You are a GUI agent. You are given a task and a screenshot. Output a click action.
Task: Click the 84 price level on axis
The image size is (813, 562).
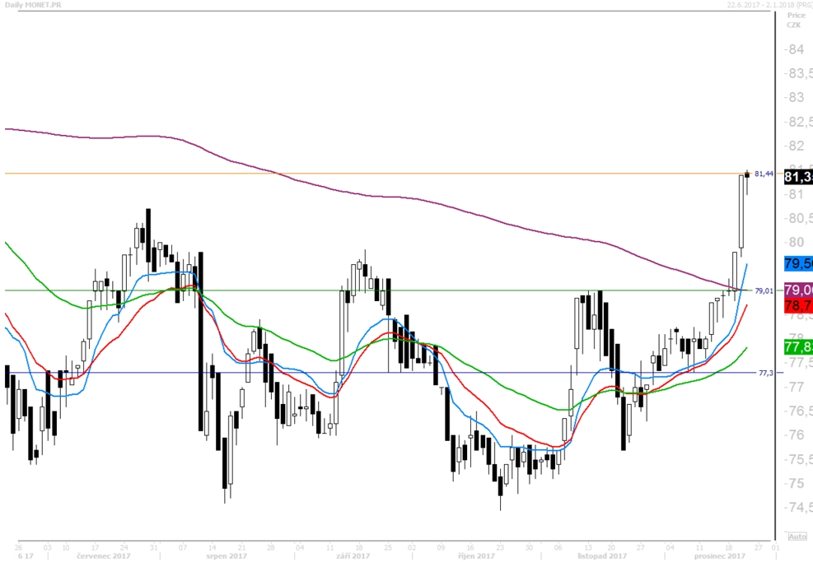point(796,49)
